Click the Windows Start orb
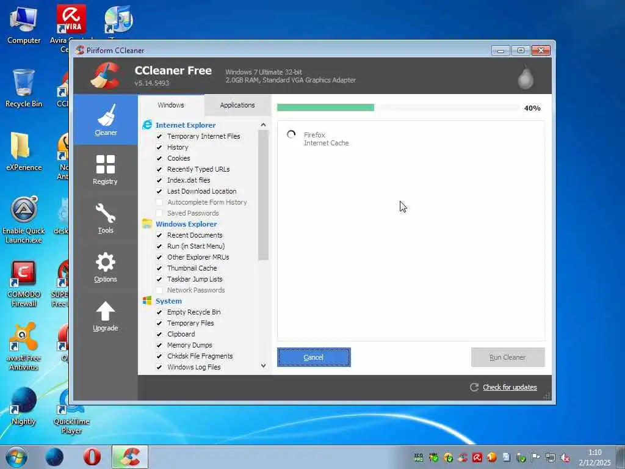The width and height of the screenshot is (625, 469). [16, 457]
